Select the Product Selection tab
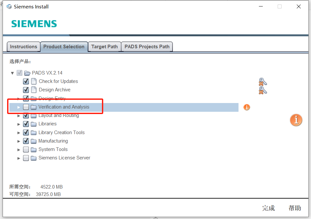This screenshot has height=219, width=311. pos(64,47)
